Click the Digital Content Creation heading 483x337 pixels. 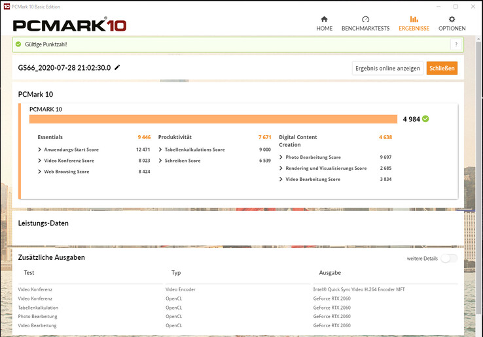(x=298, y=141)
